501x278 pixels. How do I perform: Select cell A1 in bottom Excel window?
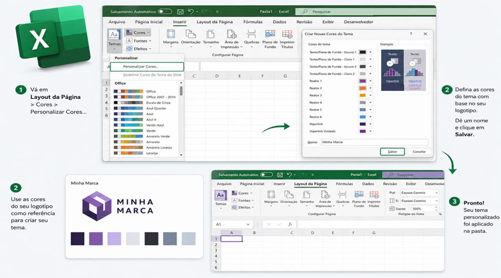(x=232, y=239)
